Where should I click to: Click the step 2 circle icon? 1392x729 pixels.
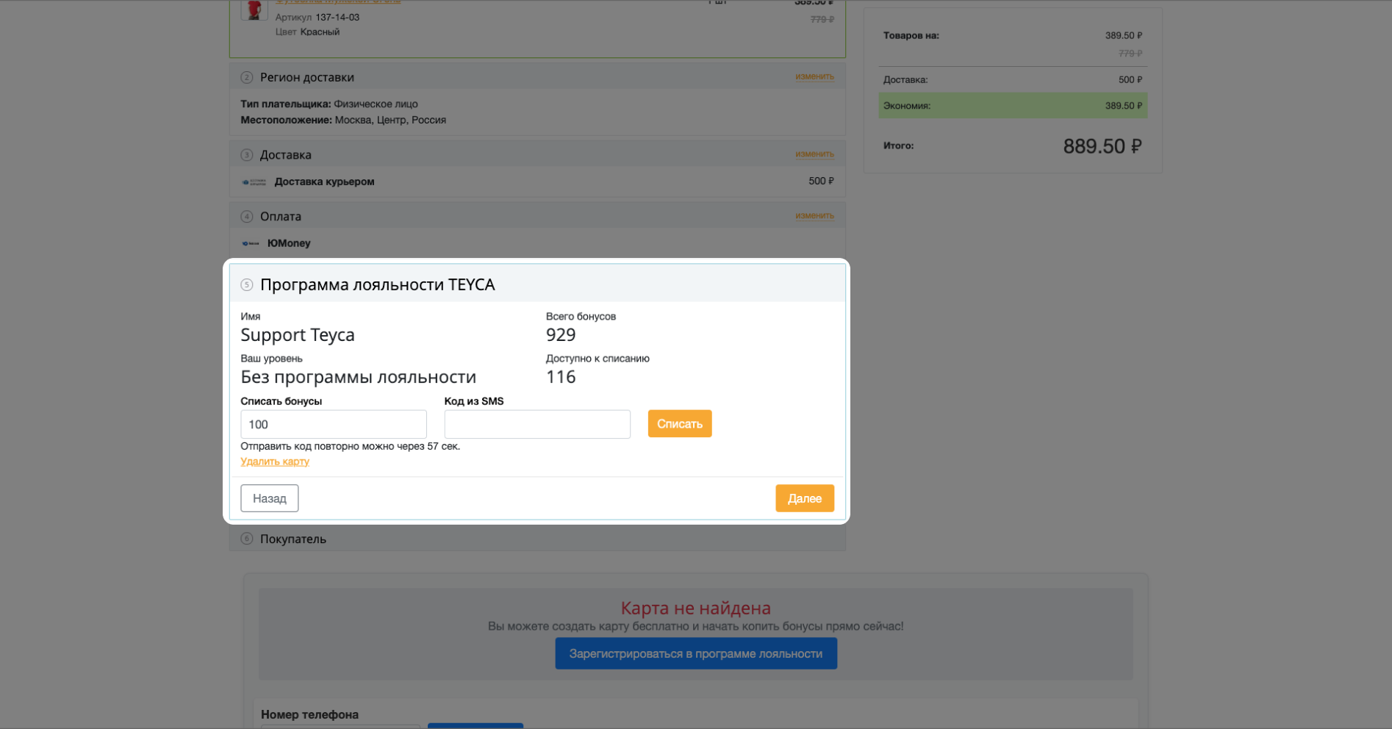(247, 77)
